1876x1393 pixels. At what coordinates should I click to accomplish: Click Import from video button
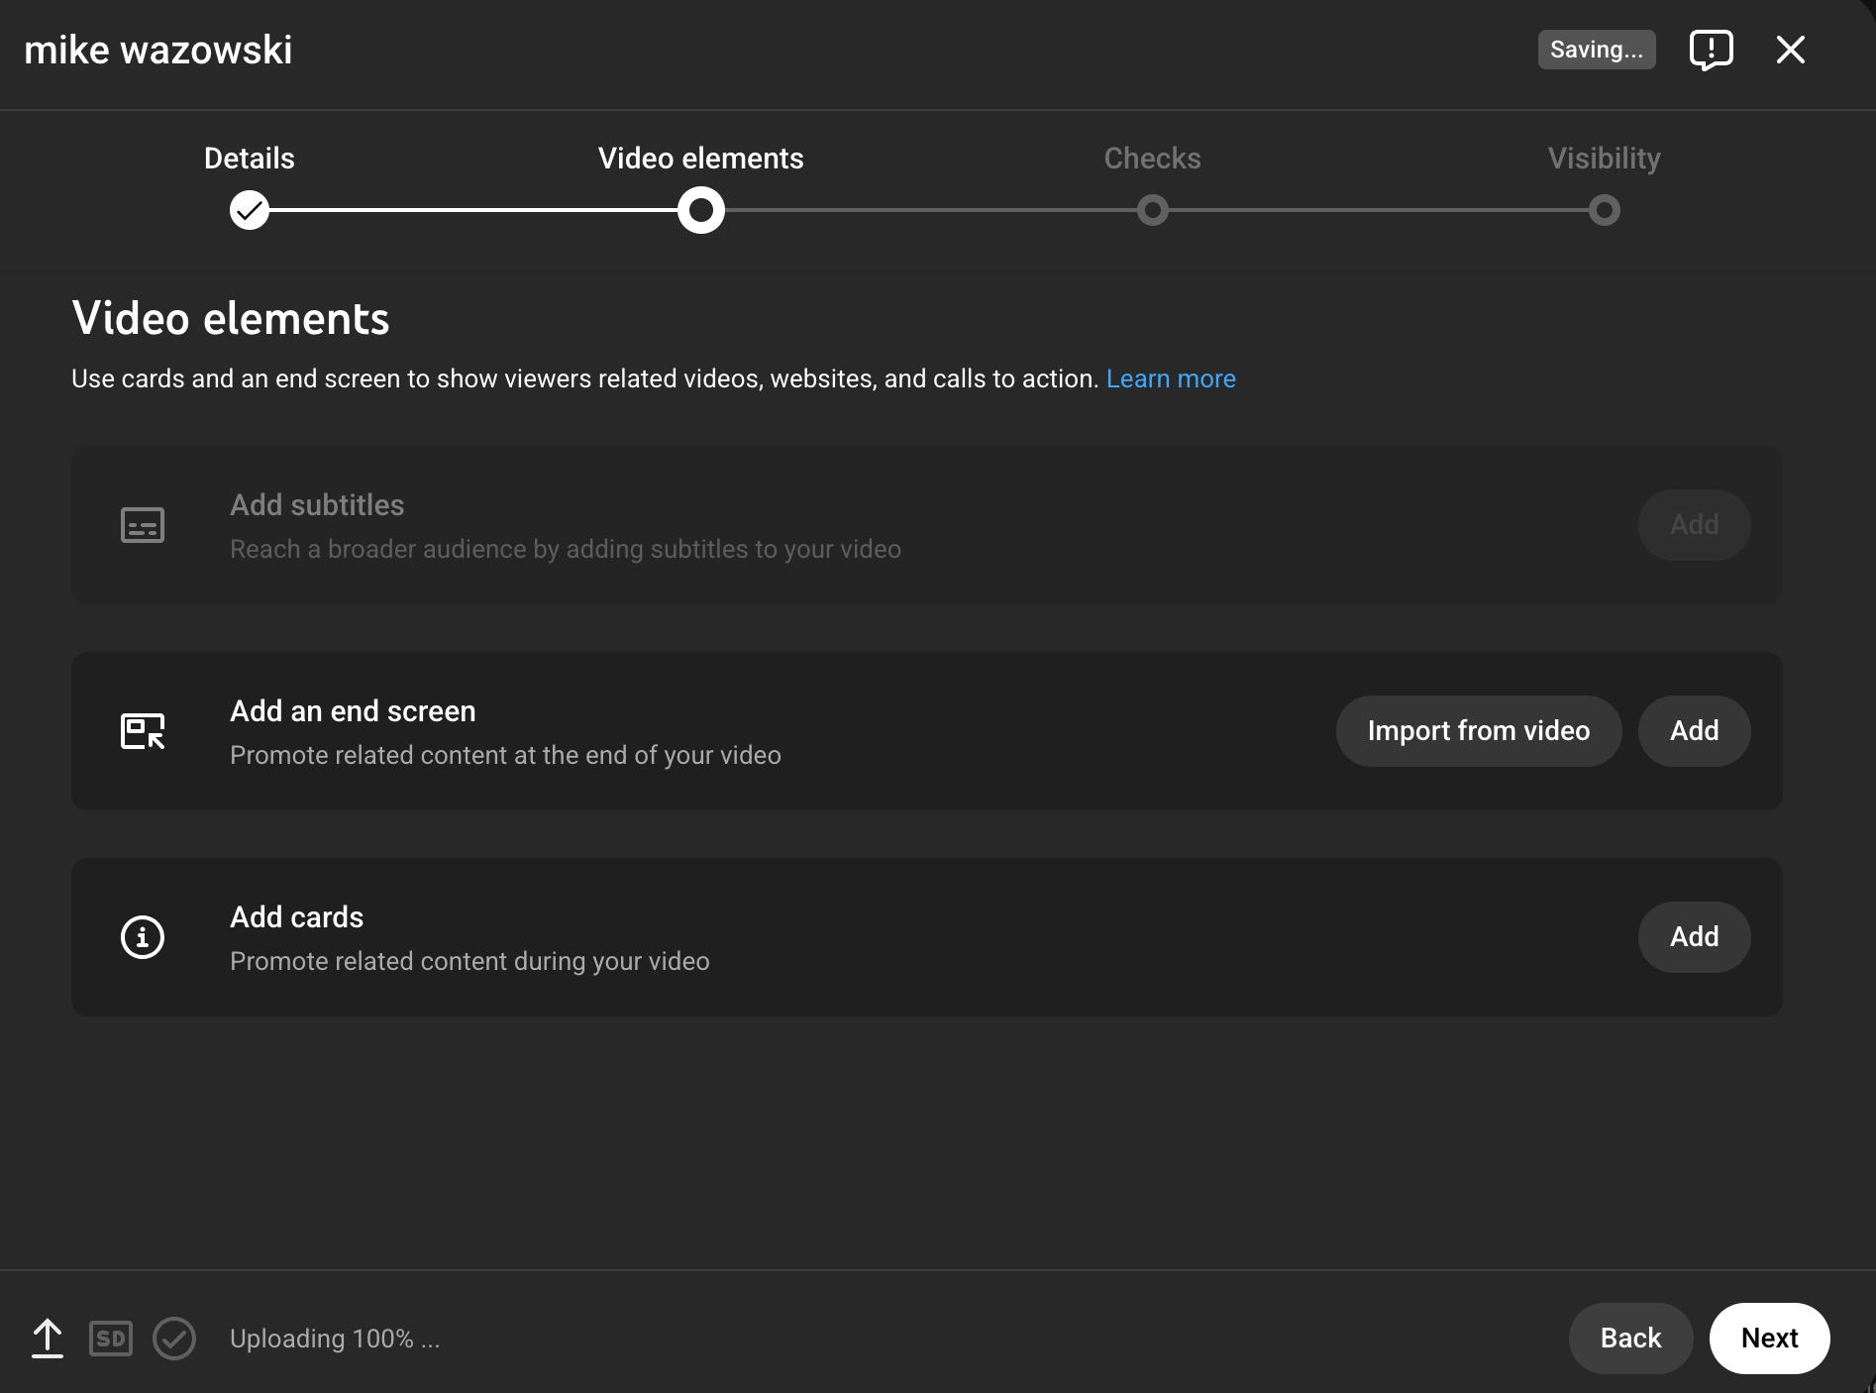(1479, 731)
